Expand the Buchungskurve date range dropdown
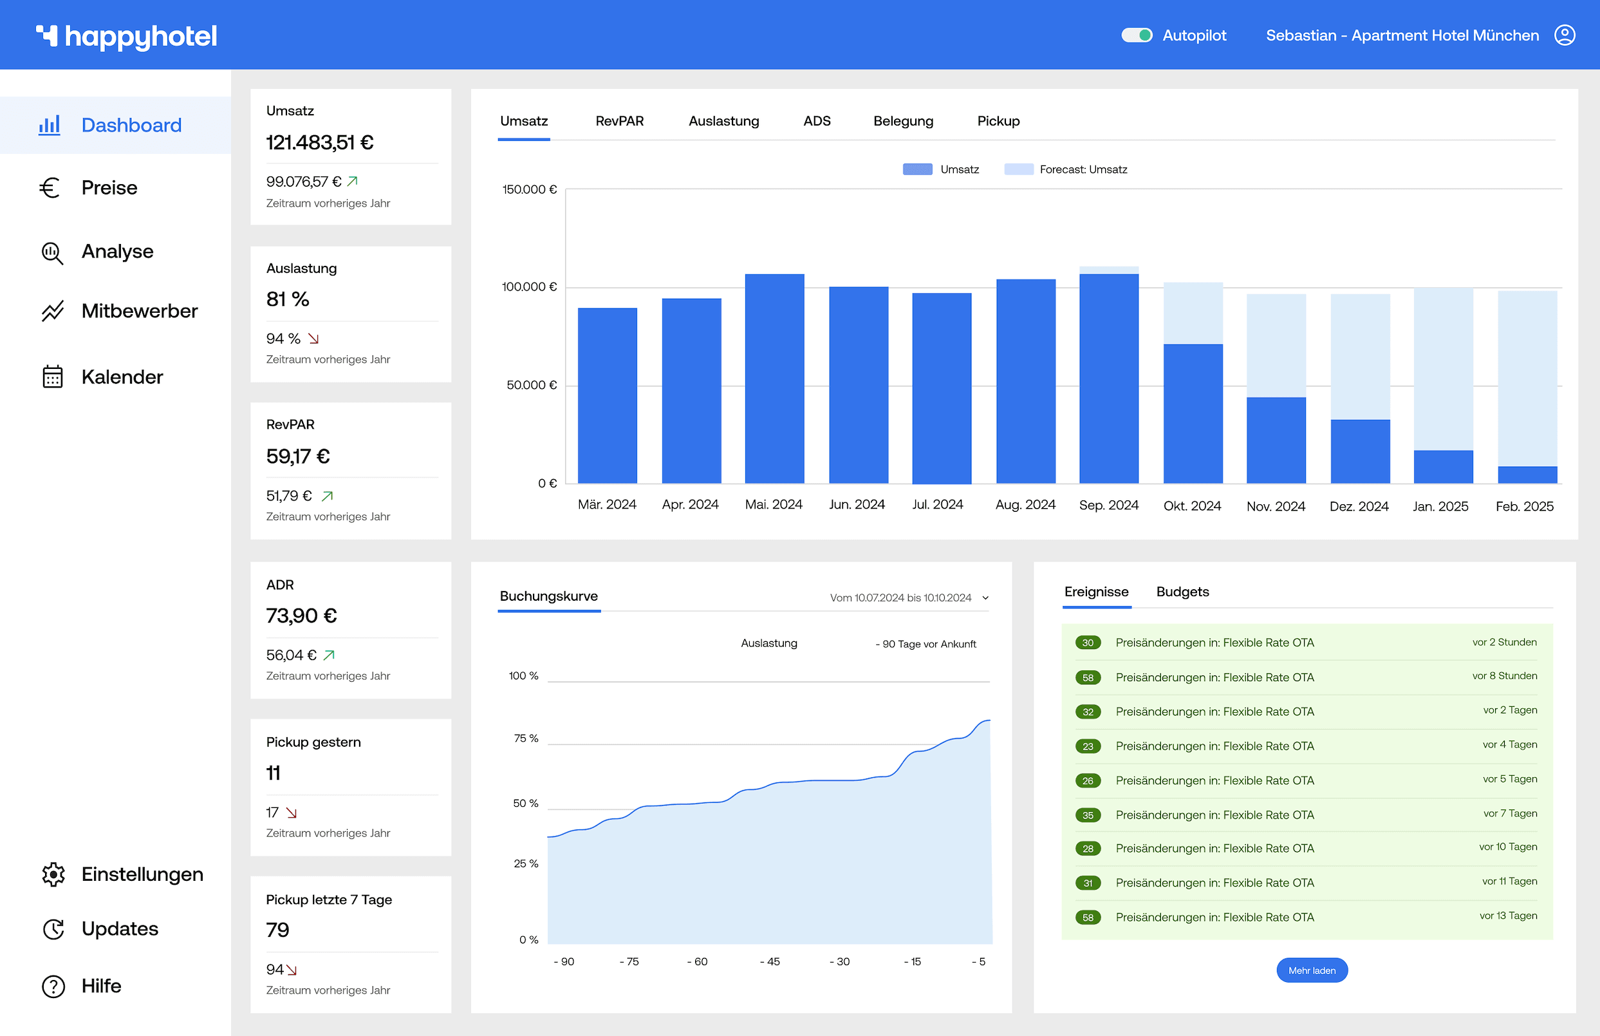 (985, 598)
